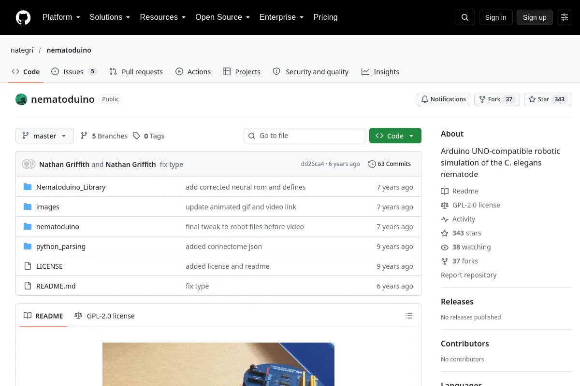Open the 0 Tags link
Viewport: 580px width, 386px height.
click(x=149, y=136)
